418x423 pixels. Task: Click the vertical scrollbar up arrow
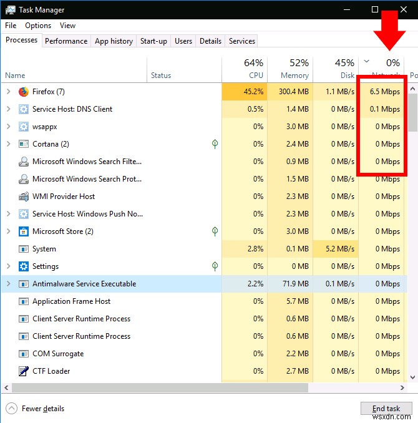[x=412, y=89]
